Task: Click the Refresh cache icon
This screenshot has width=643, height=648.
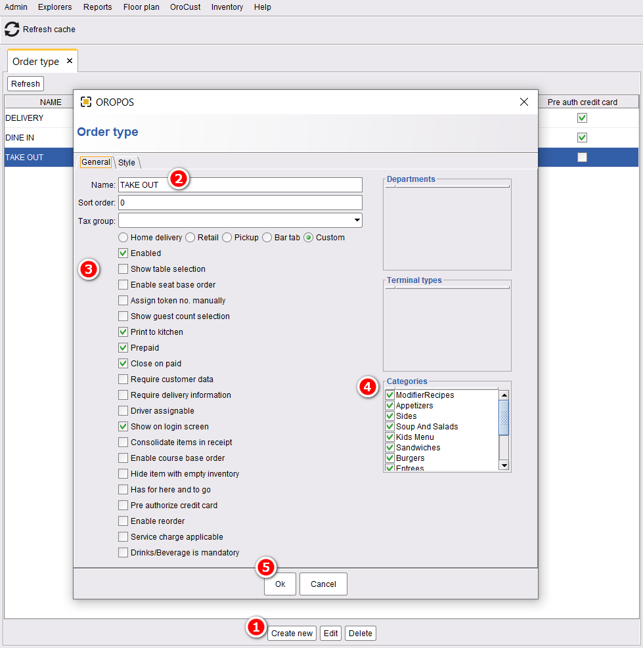Action: tap(12, 30)
